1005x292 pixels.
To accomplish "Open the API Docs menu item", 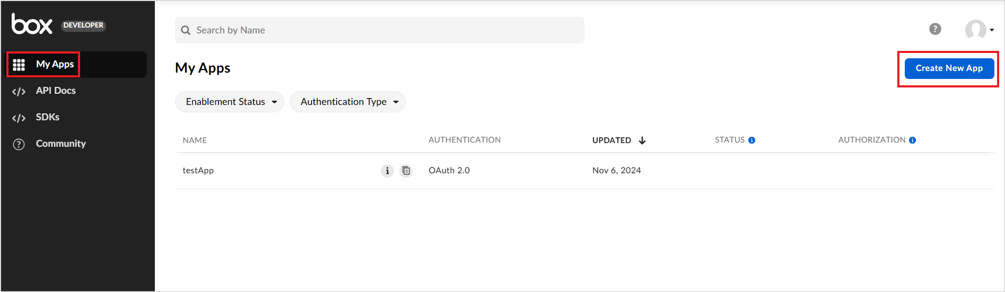I will point(56,91).
